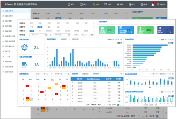This screenshot has height=119, width=177.
Task: Click dark blue KPI card showing 3.1%
Action: coord(165,30)
